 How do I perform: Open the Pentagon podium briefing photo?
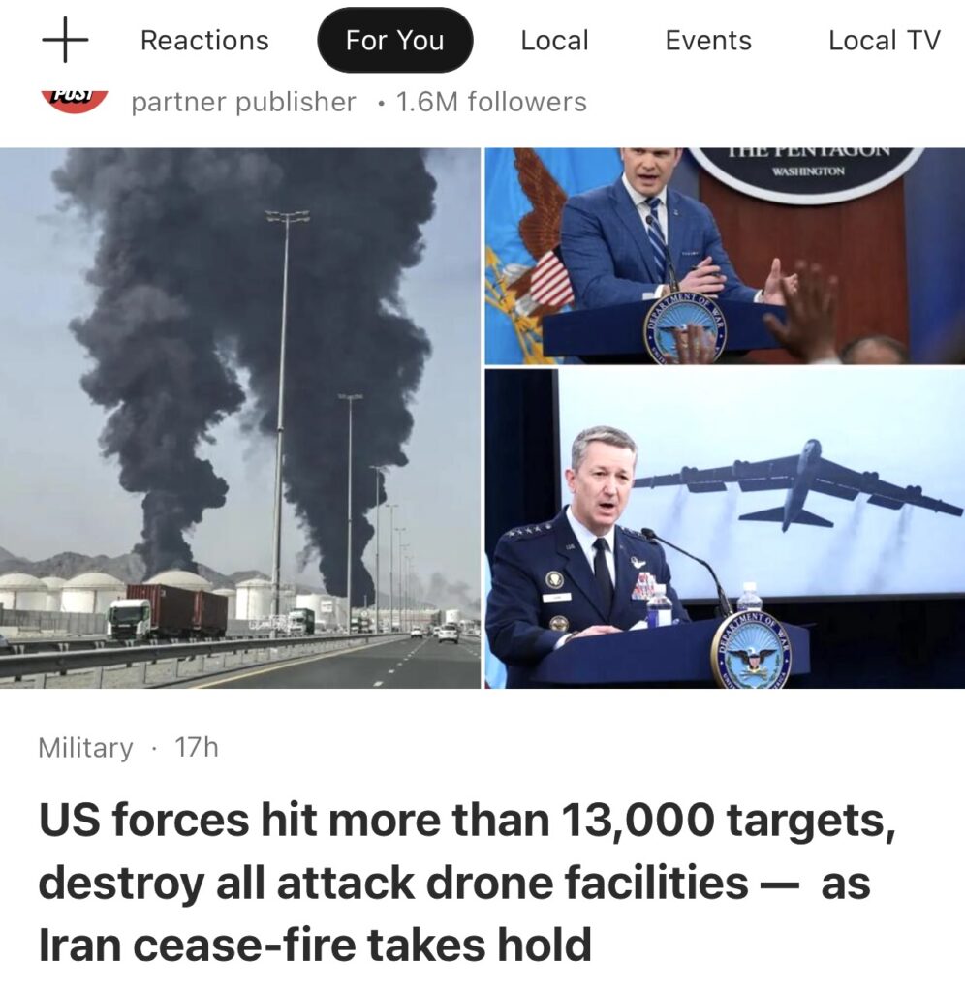(x=725, y=256)
